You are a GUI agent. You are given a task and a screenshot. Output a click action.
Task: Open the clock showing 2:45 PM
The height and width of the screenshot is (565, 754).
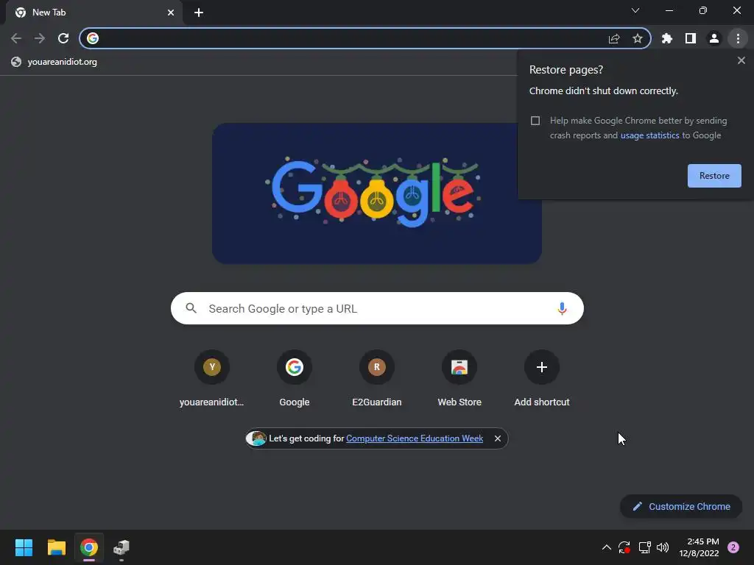click(x=700, y=547)
